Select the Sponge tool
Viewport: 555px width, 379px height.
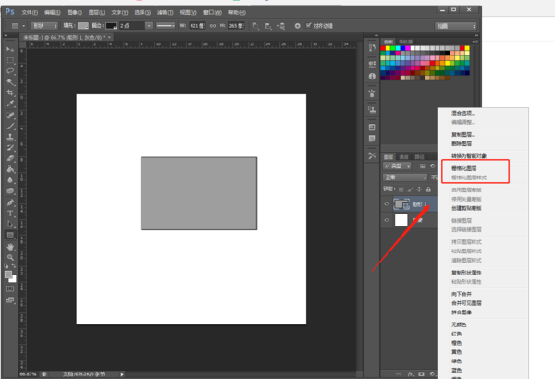coord(10,191)
